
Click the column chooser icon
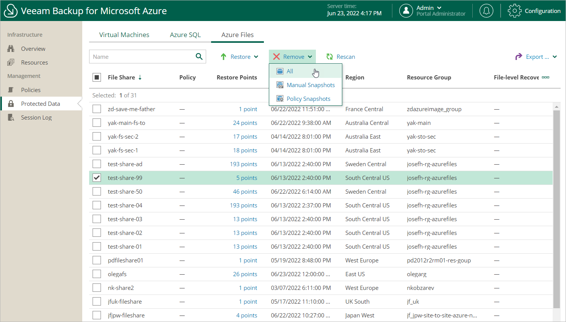click(546, 77)
